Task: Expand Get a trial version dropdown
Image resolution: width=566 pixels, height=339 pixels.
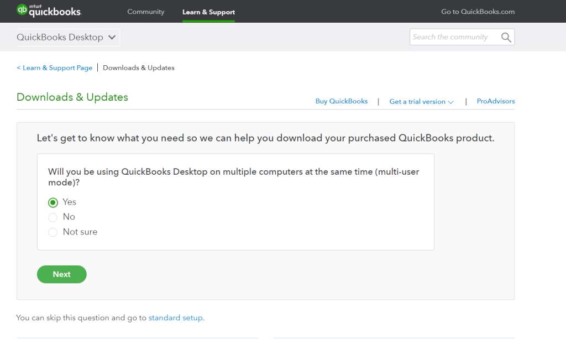Action: [421, 102]
